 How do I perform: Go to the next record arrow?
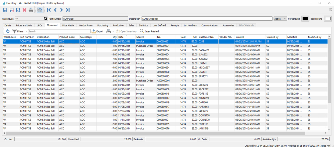pos(62,10)
